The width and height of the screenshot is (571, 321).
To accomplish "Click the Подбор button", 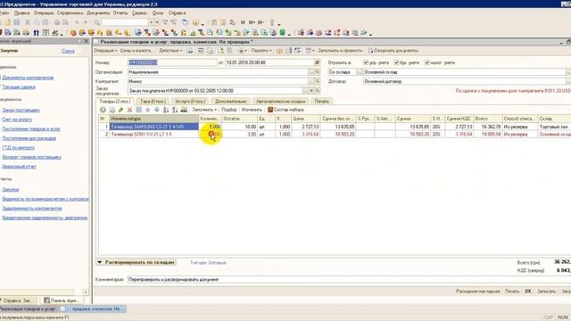I will tap(229, 110).
